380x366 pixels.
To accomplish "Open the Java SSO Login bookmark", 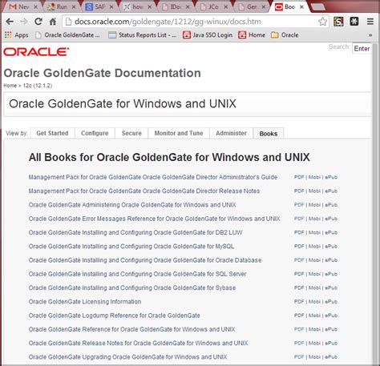I will (208, 35).
